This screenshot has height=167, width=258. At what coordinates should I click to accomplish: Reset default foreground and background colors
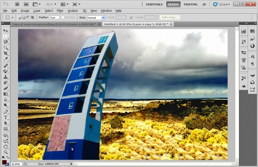tap(3, 157)
